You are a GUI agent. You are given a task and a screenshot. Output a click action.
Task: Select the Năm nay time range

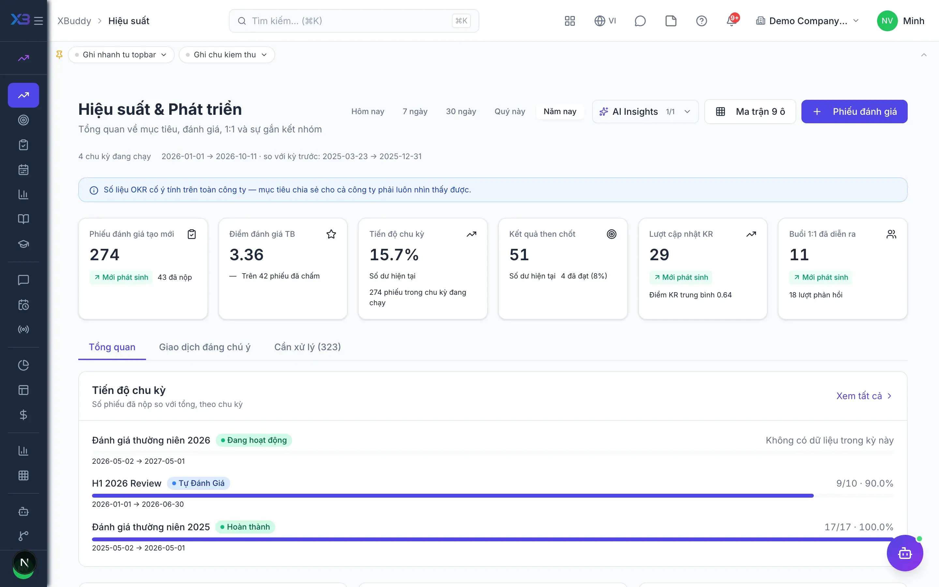(559, 112)
